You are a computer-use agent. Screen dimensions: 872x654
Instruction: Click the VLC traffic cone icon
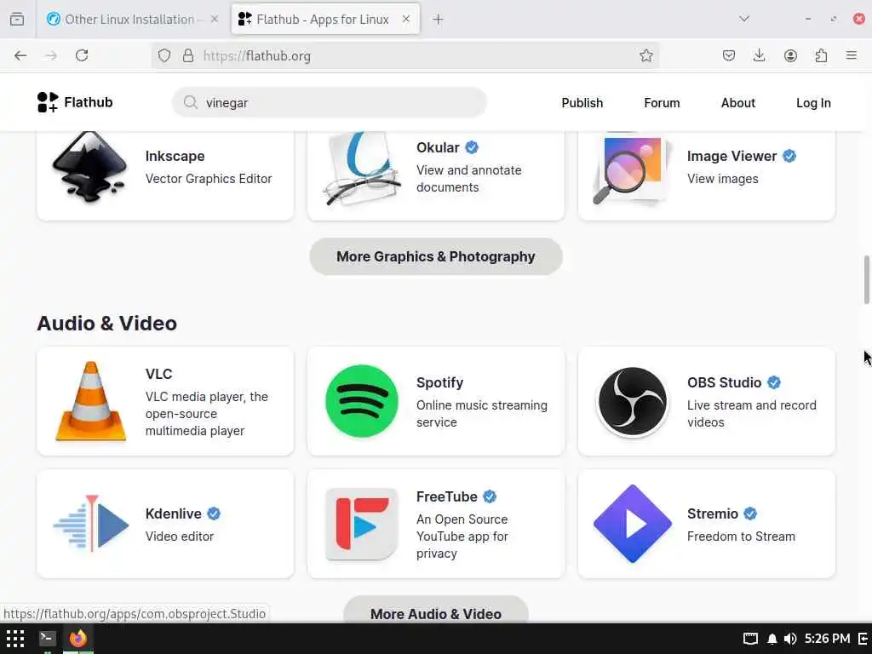[90, 401]
